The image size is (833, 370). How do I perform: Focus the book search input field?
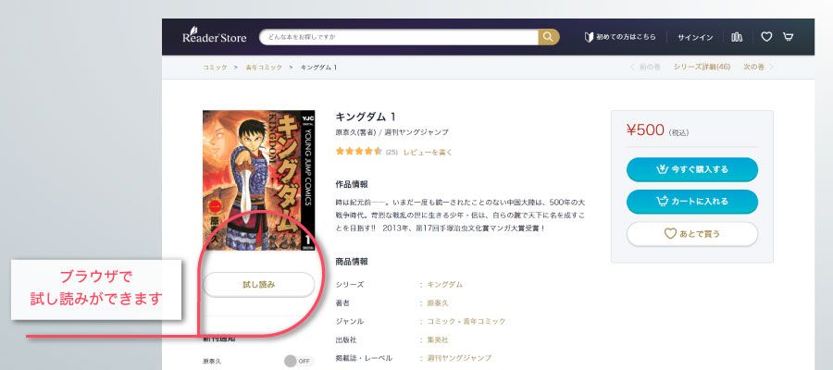[398, 37]
